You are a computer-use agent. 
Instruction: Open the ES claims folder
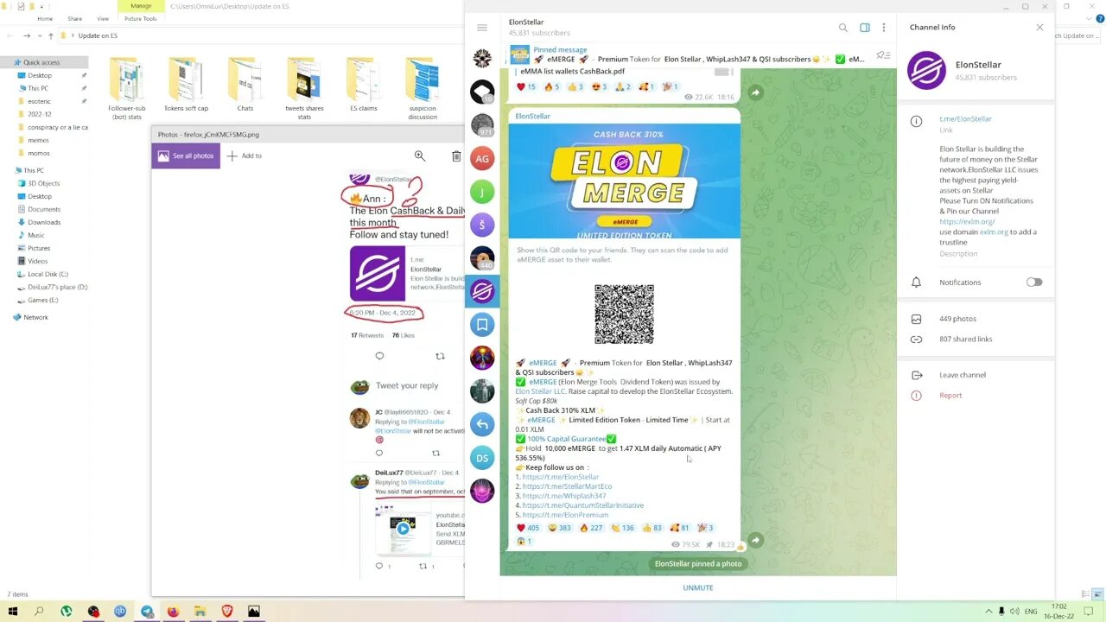(x=364, y=86)
